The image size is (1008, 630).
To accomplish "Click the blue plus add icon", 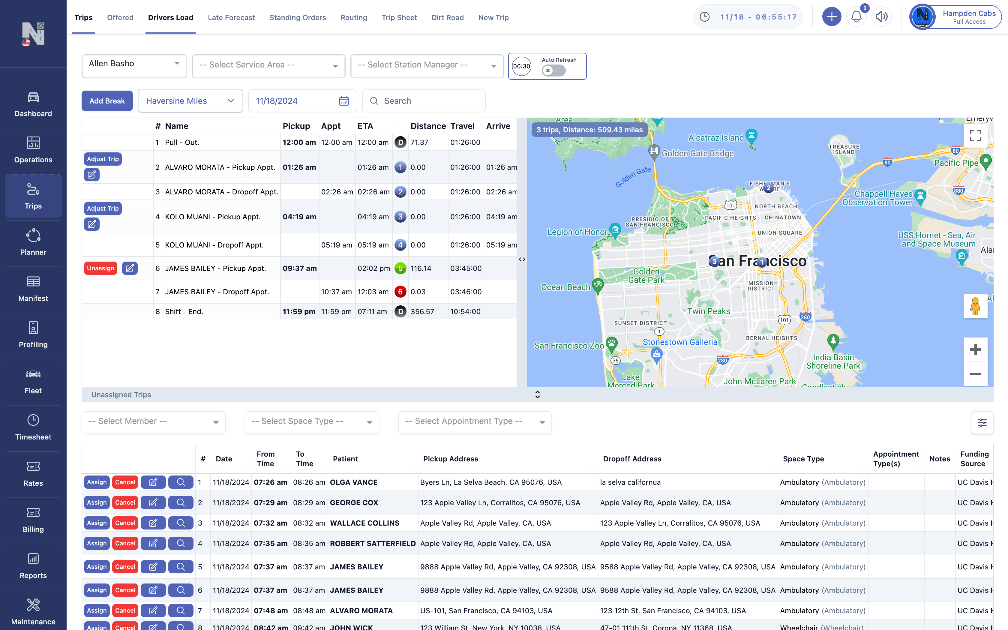I will (x=831, y=17).
